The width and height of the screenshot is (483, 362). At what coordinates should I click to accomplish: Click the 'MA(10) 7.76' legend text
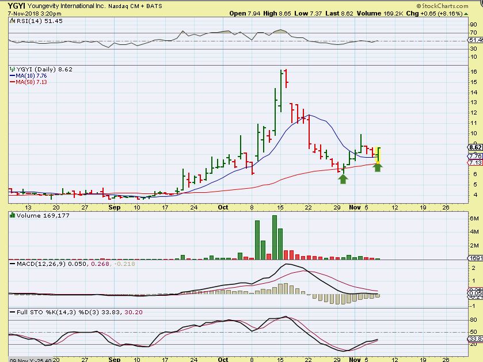pos(31,76)
